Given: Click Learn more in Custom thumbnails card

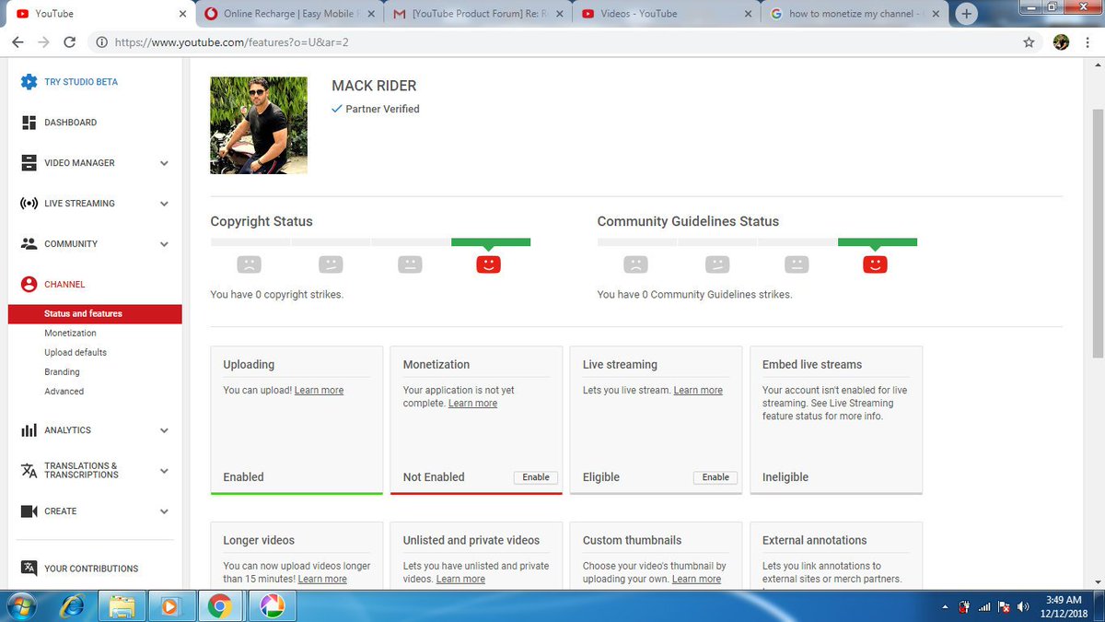Looking at the screenshot, I should click(x=696, y=580).
